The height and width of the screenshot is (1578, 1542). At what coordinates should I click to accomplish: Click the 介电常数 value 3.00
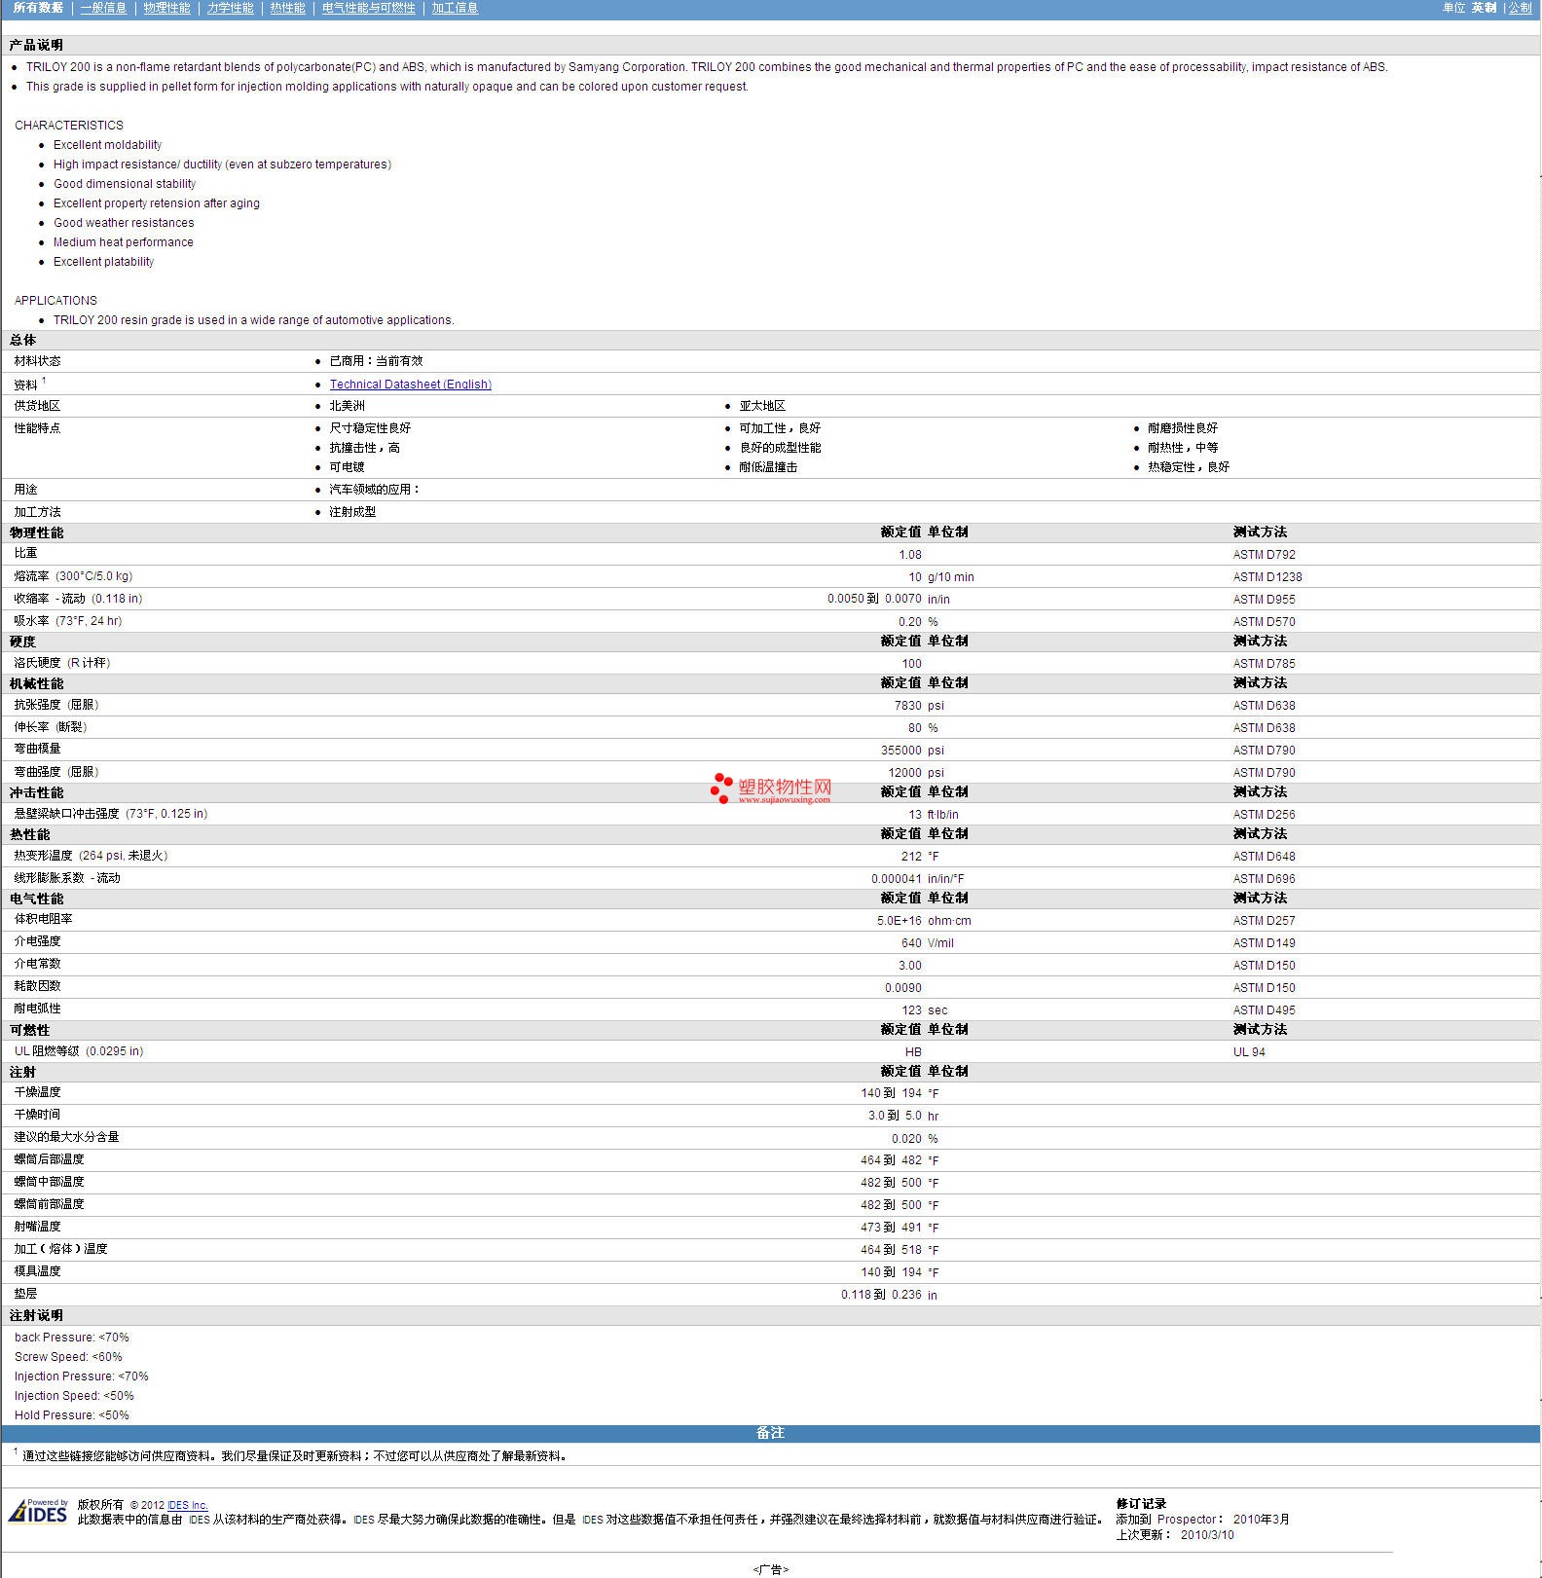point(909,966)
